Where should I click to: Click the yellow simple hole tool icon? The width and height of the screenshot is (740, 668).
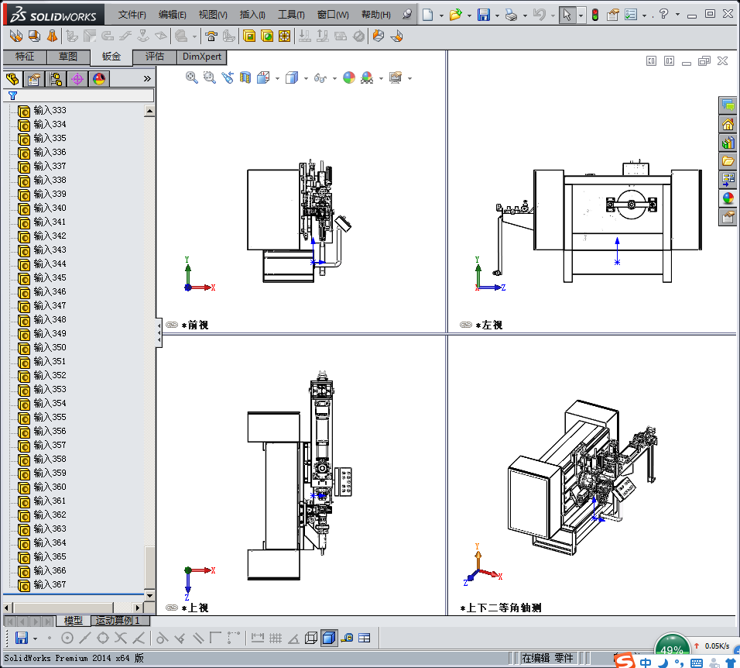[267, 36]
